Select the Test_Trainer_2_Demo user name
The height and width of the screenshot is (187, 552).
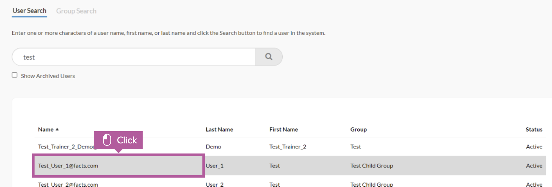[x=66, y=147]
